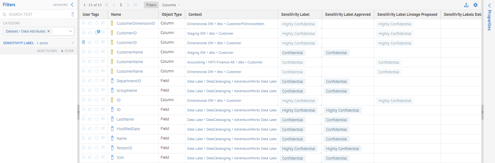This screenshot has width=495, height=163.
Task: Click the Sensitivity Label column header
Action: click(295, 15)
